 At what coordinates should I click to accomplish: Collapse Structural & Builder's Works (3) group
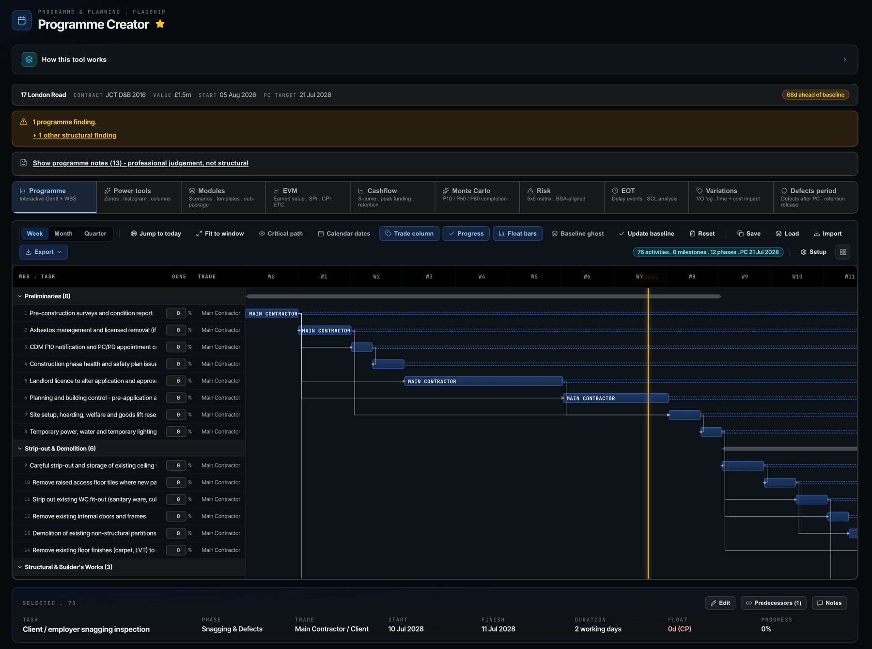click(20, 567)
